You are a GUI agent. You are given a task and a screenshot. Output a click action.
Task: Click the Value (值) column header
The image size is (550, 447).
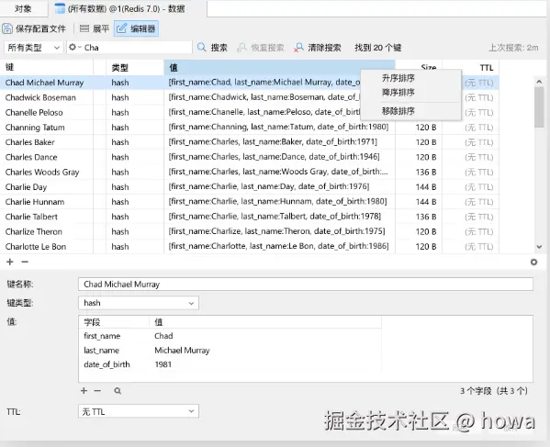coord(279,67)
